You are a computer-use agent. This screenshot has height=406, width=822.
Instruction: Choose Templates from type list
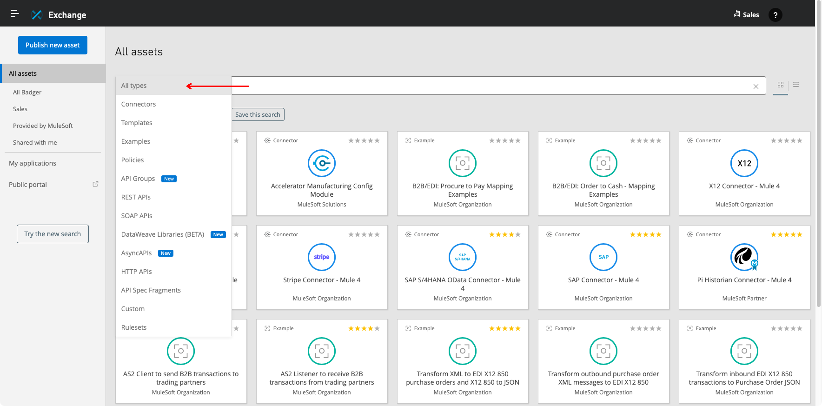[x=173, y=123]
